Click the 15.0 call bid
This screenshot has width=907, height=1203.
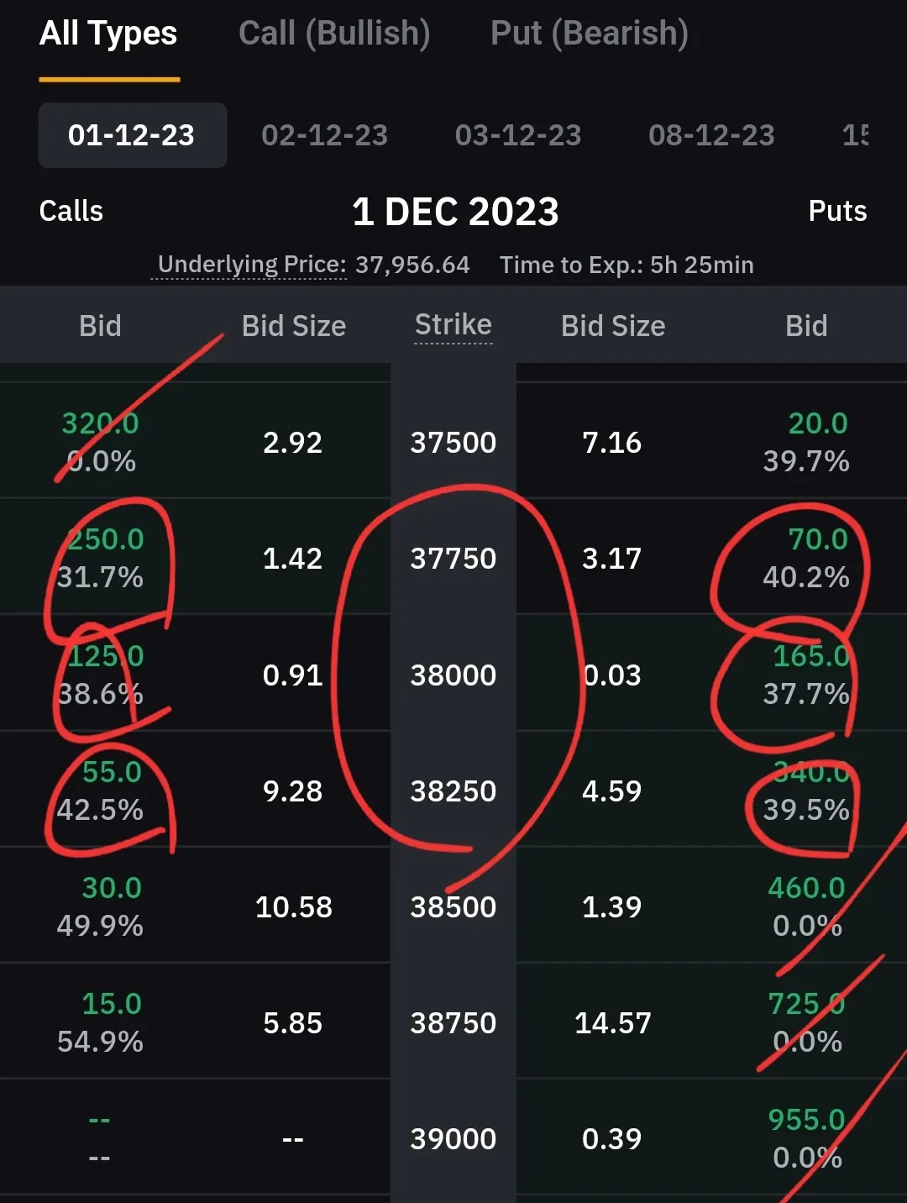tap(112, 1004)
